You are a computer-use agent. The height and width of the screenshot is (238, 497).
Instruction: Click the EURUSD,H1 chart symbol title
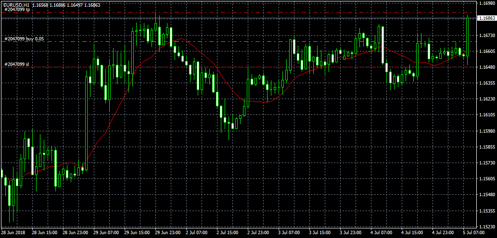[15, 4]
